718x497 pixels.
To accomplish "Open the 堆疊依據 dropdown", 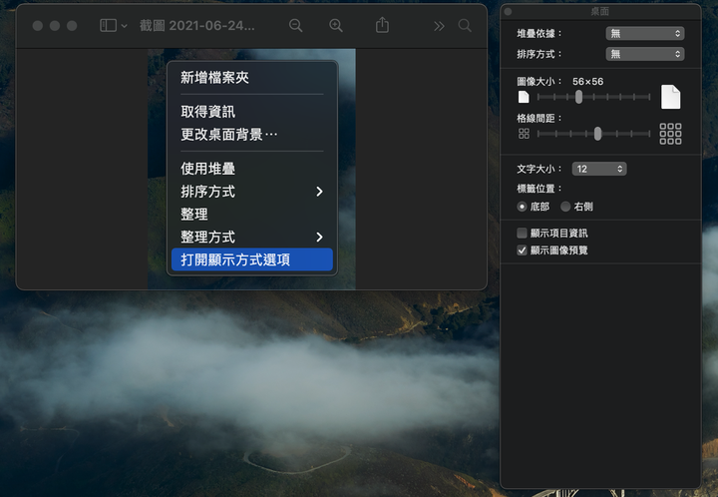I will point(645,34).
